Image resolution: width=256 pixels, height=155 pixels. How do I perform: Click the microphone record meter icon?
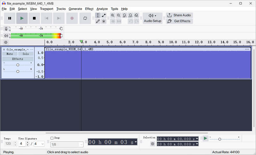6,29
